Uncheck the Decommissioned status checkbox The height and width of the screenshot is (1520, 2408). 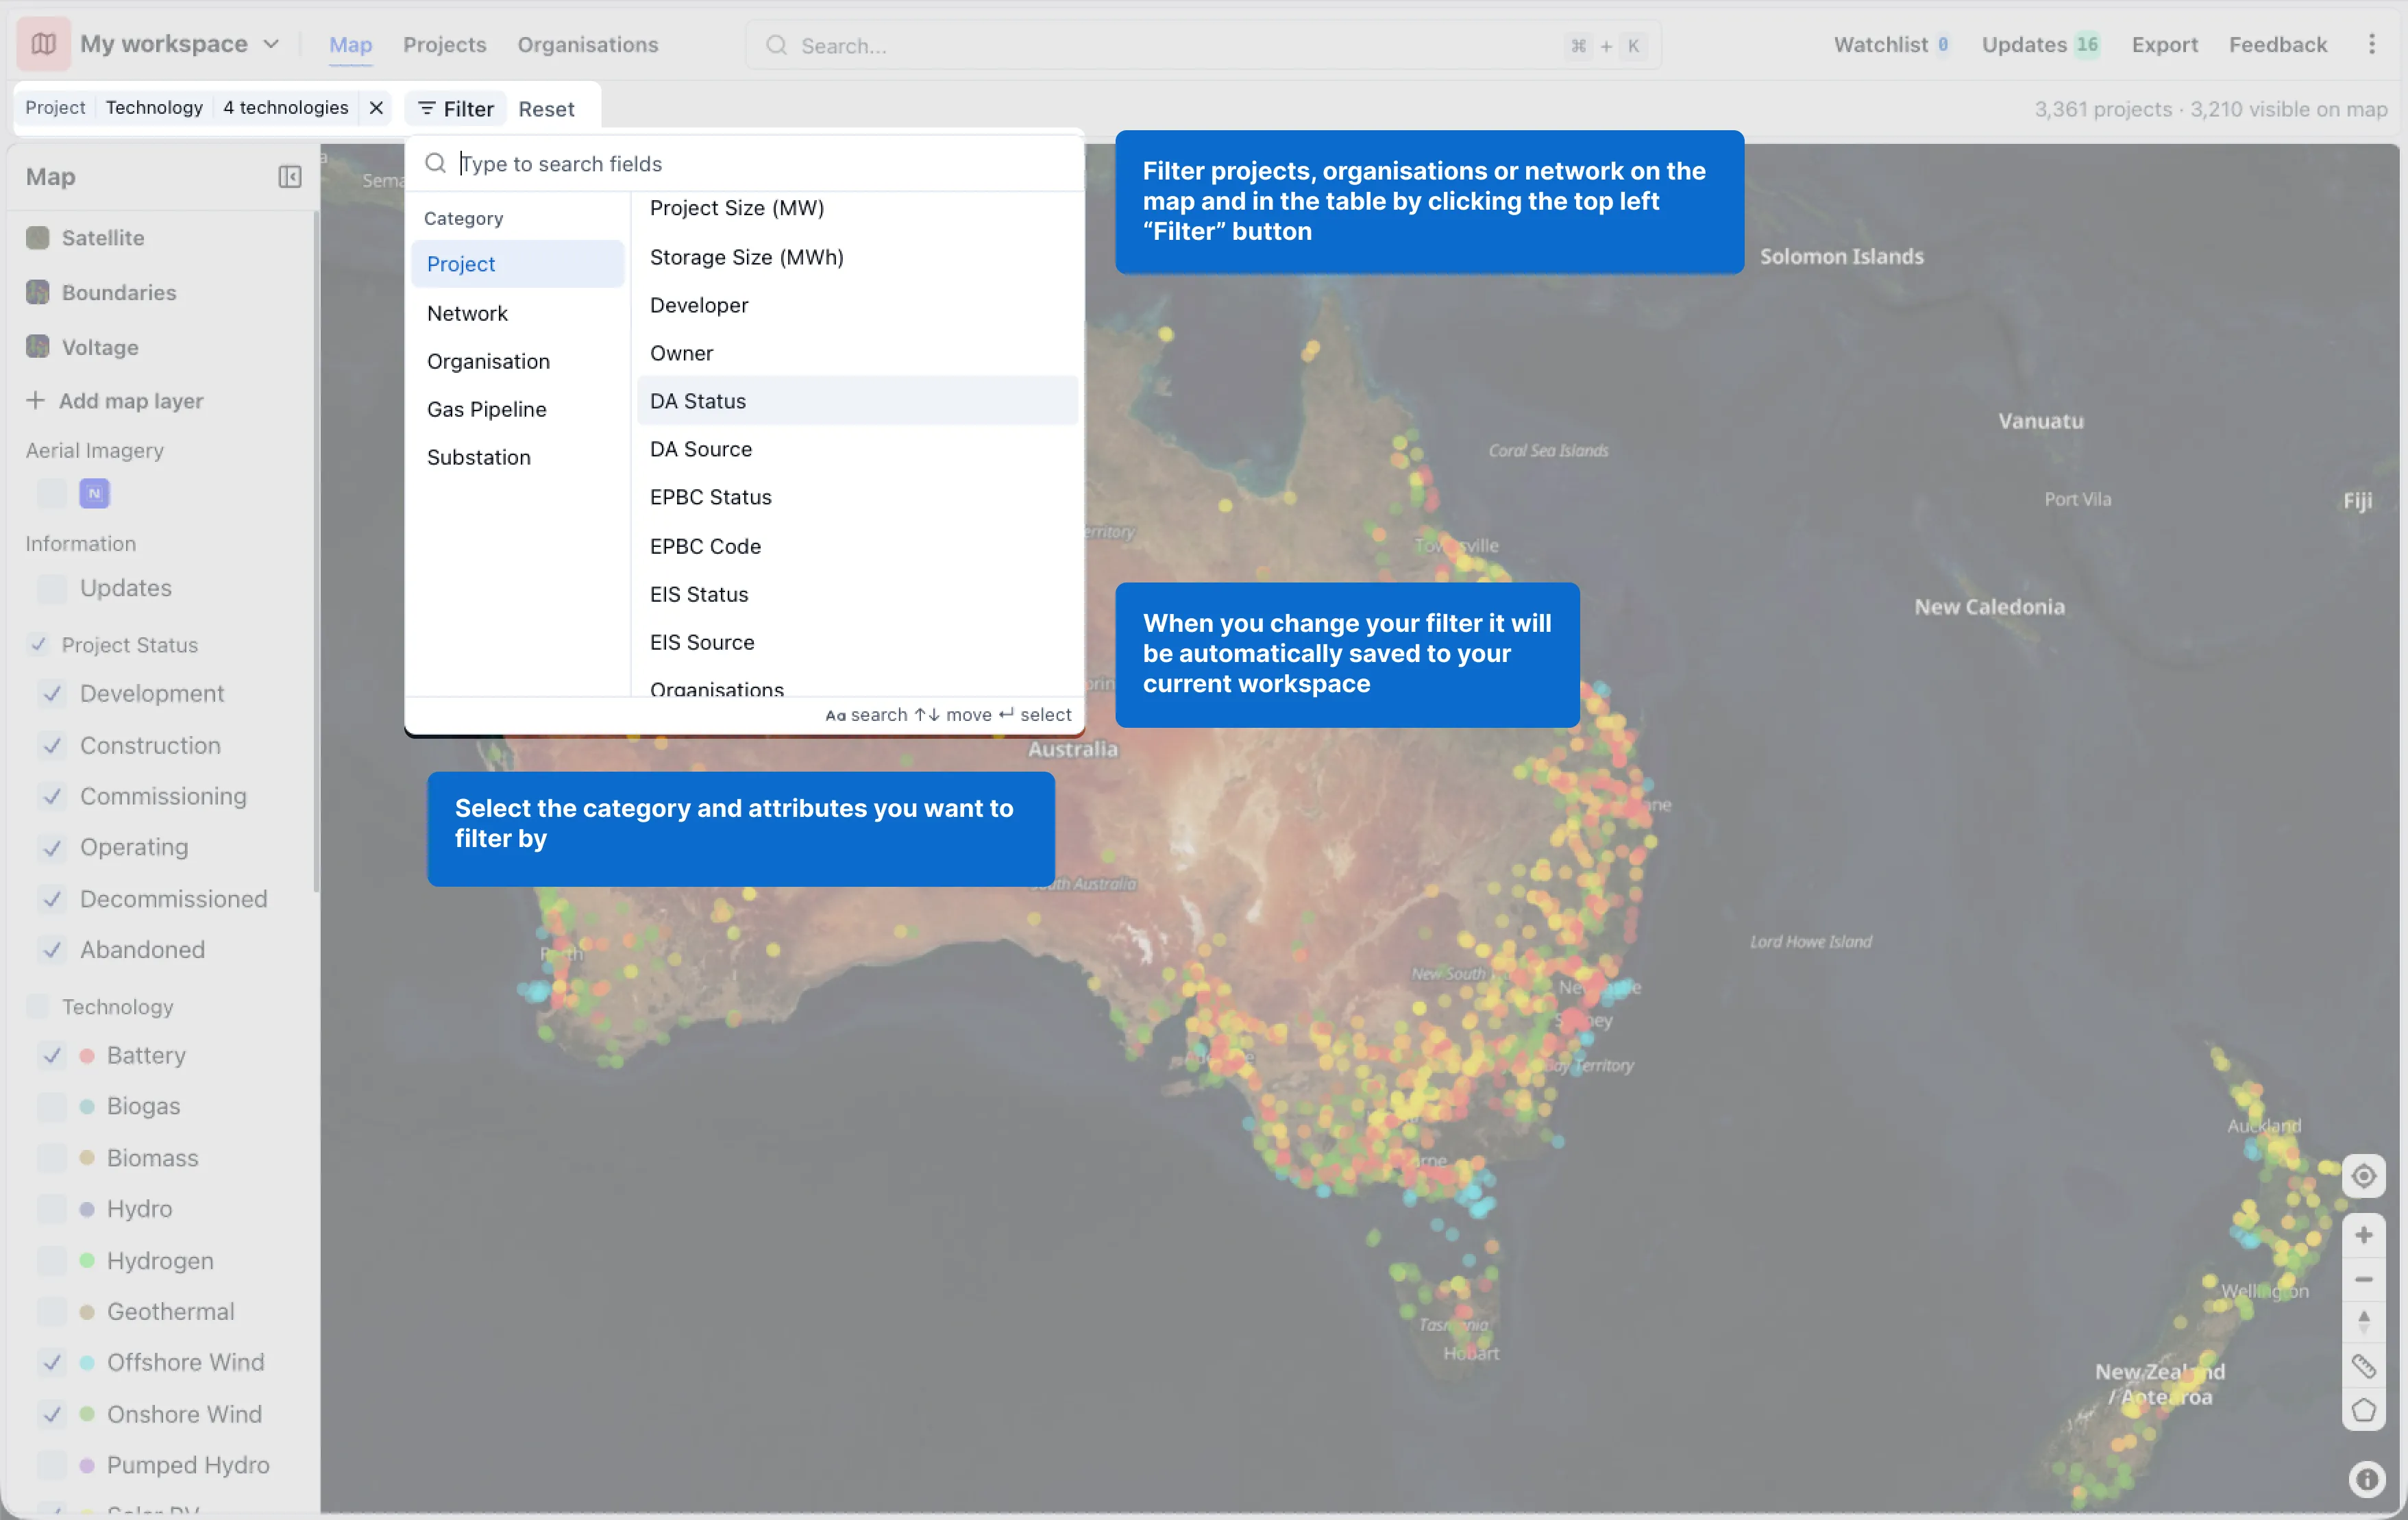pyautogui.click(x=52, y=899)
